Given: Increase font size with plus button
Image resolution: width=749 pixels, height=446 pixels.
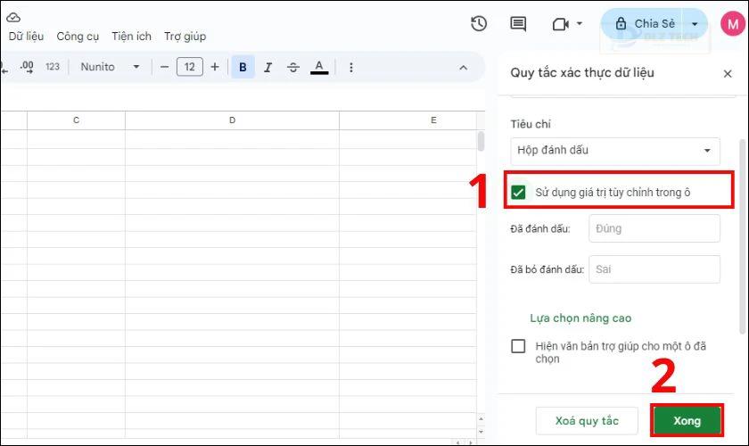Looking at the screenshot, I should pyautogui.click(x=215, y=67).
